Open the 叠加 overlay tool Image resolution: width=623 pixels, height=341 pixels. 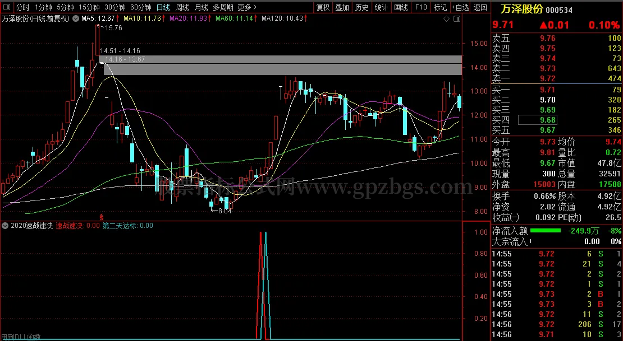tap(342, 8)
